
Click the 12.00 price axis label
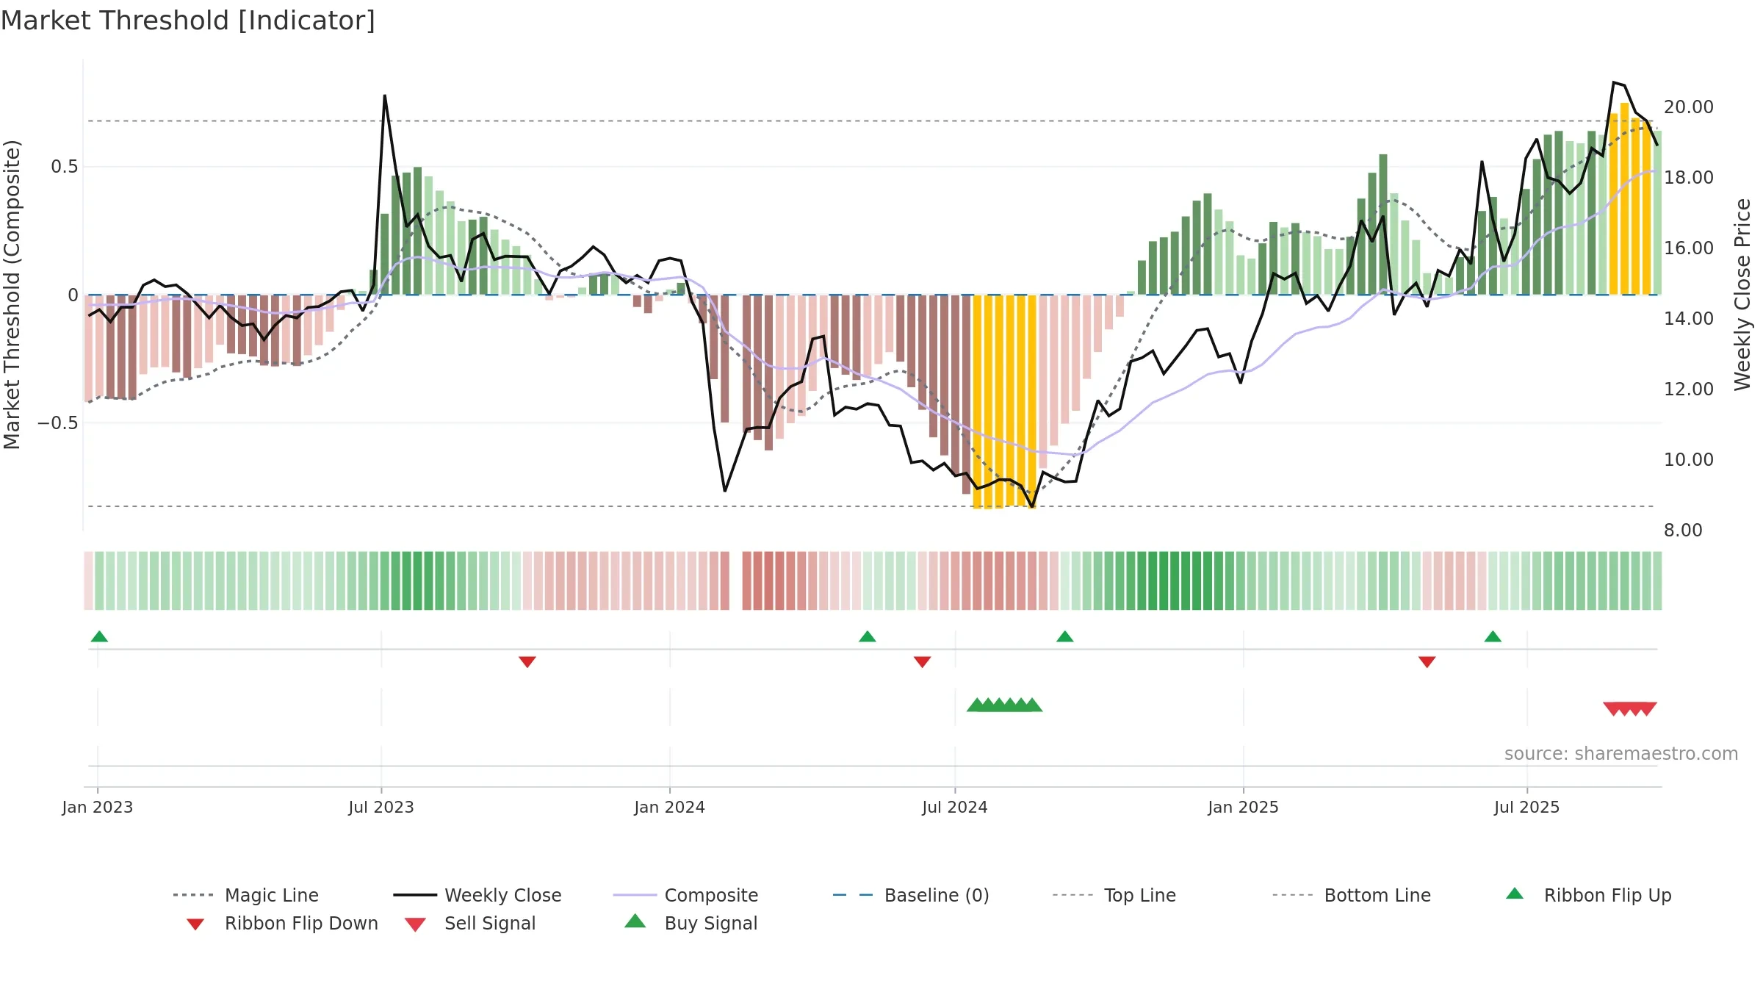click(1689, 389)
